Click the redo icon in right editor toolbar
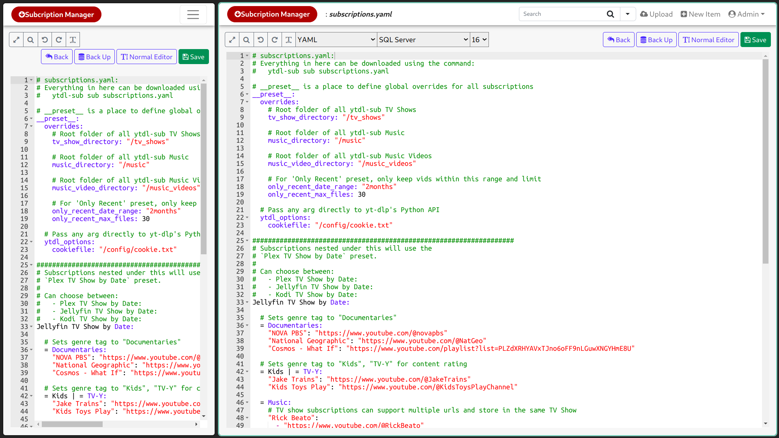779x438 pixels. click(x=275, y=40)
